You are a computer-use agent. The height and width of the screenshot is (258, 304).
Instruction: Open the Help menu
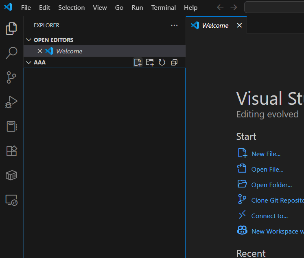[190, 8]
